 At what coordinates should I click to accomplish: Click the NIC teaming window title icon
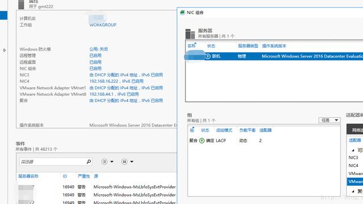tap(183, 12)
